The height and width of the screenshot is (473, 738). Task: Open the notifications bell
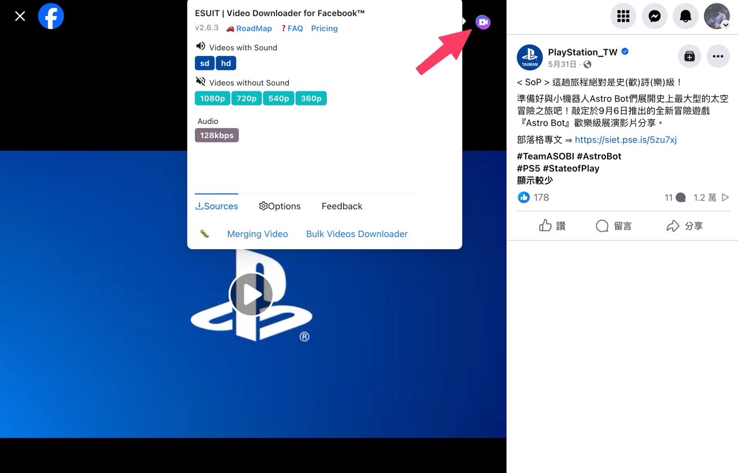pyautogui.click(x=686, y=16)
